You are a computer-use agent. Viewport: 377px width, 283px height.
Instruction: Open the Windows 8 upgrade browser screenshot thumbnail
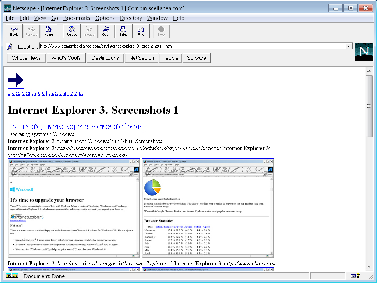point(74,208)
